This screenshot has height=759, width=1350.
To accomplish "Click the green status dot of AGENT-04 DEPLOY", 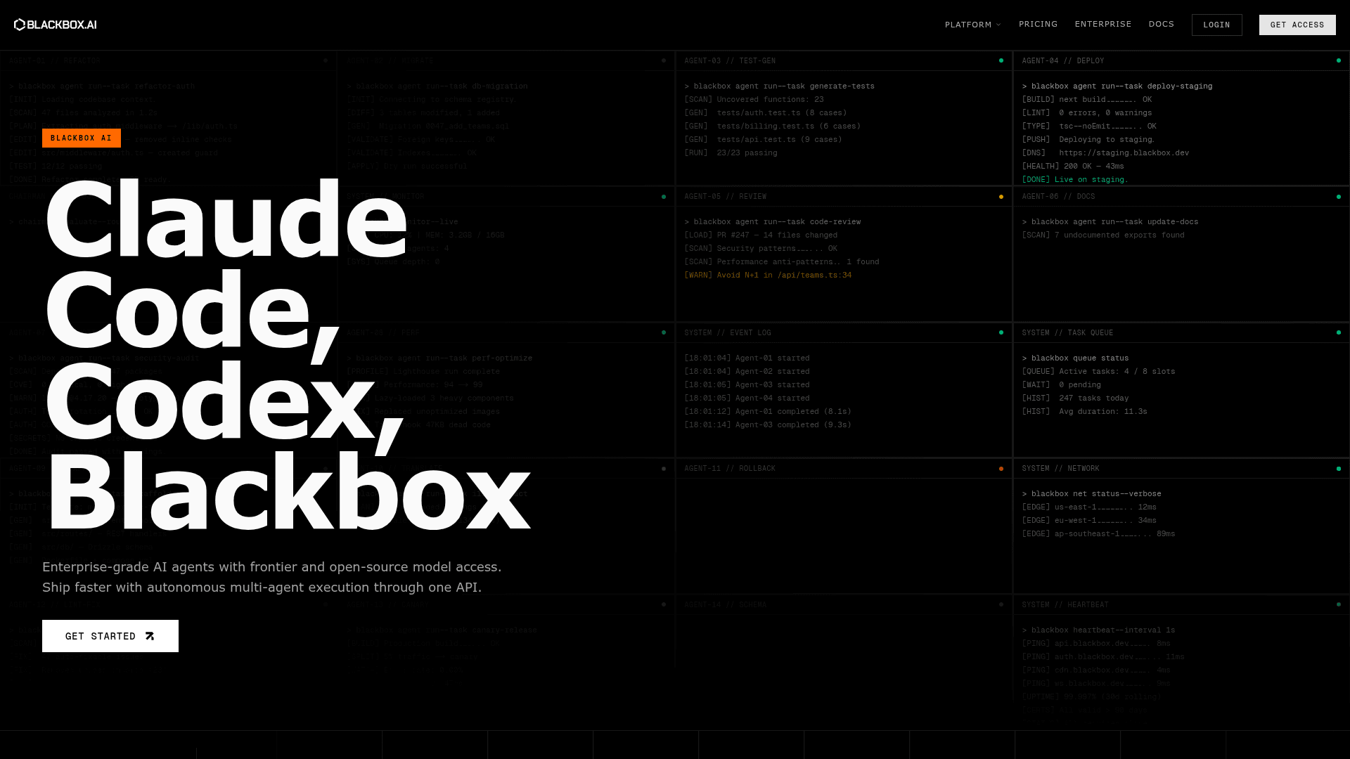I will [x=1338, y=60].
